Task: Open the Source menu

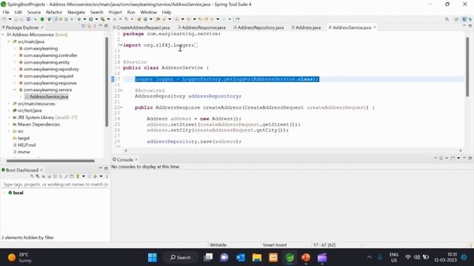Action: pos(34,12)
